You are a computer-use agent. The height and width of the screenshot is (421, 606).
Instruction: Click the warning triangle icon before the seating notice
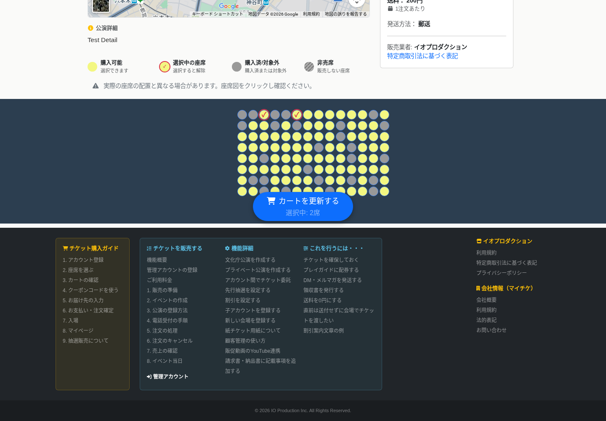click(96, 86)
